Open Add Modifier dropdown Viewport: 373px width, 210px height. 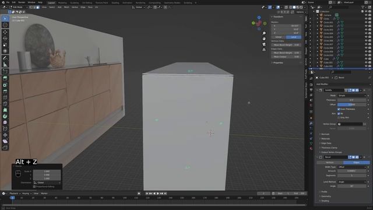coord(343,84)
